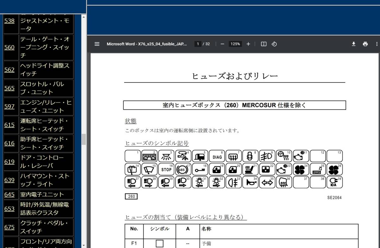Open link 597 for engine relay fuse unit
This screenshot has height=248, width=380.
tap(9, 106)
